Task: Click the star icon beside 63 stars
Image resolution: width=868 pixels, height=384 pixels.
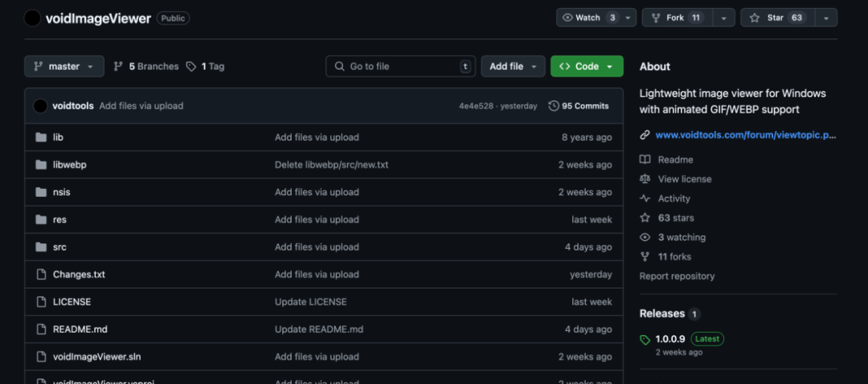Action: (x=645, y=218)
